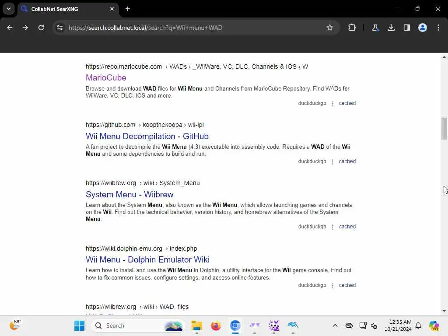This screenshot has width=448, height=336.
Task: Open cached version of Wiibrew System Menu result
Action: click(x=347, y=227)
